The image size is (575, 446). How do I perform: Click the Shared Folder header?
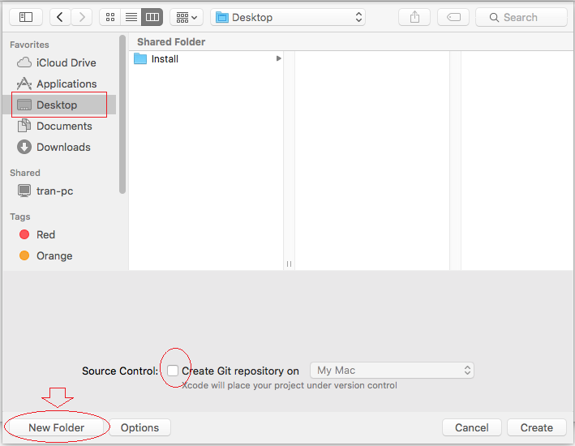pyautogui.click(x=171, y=42)
